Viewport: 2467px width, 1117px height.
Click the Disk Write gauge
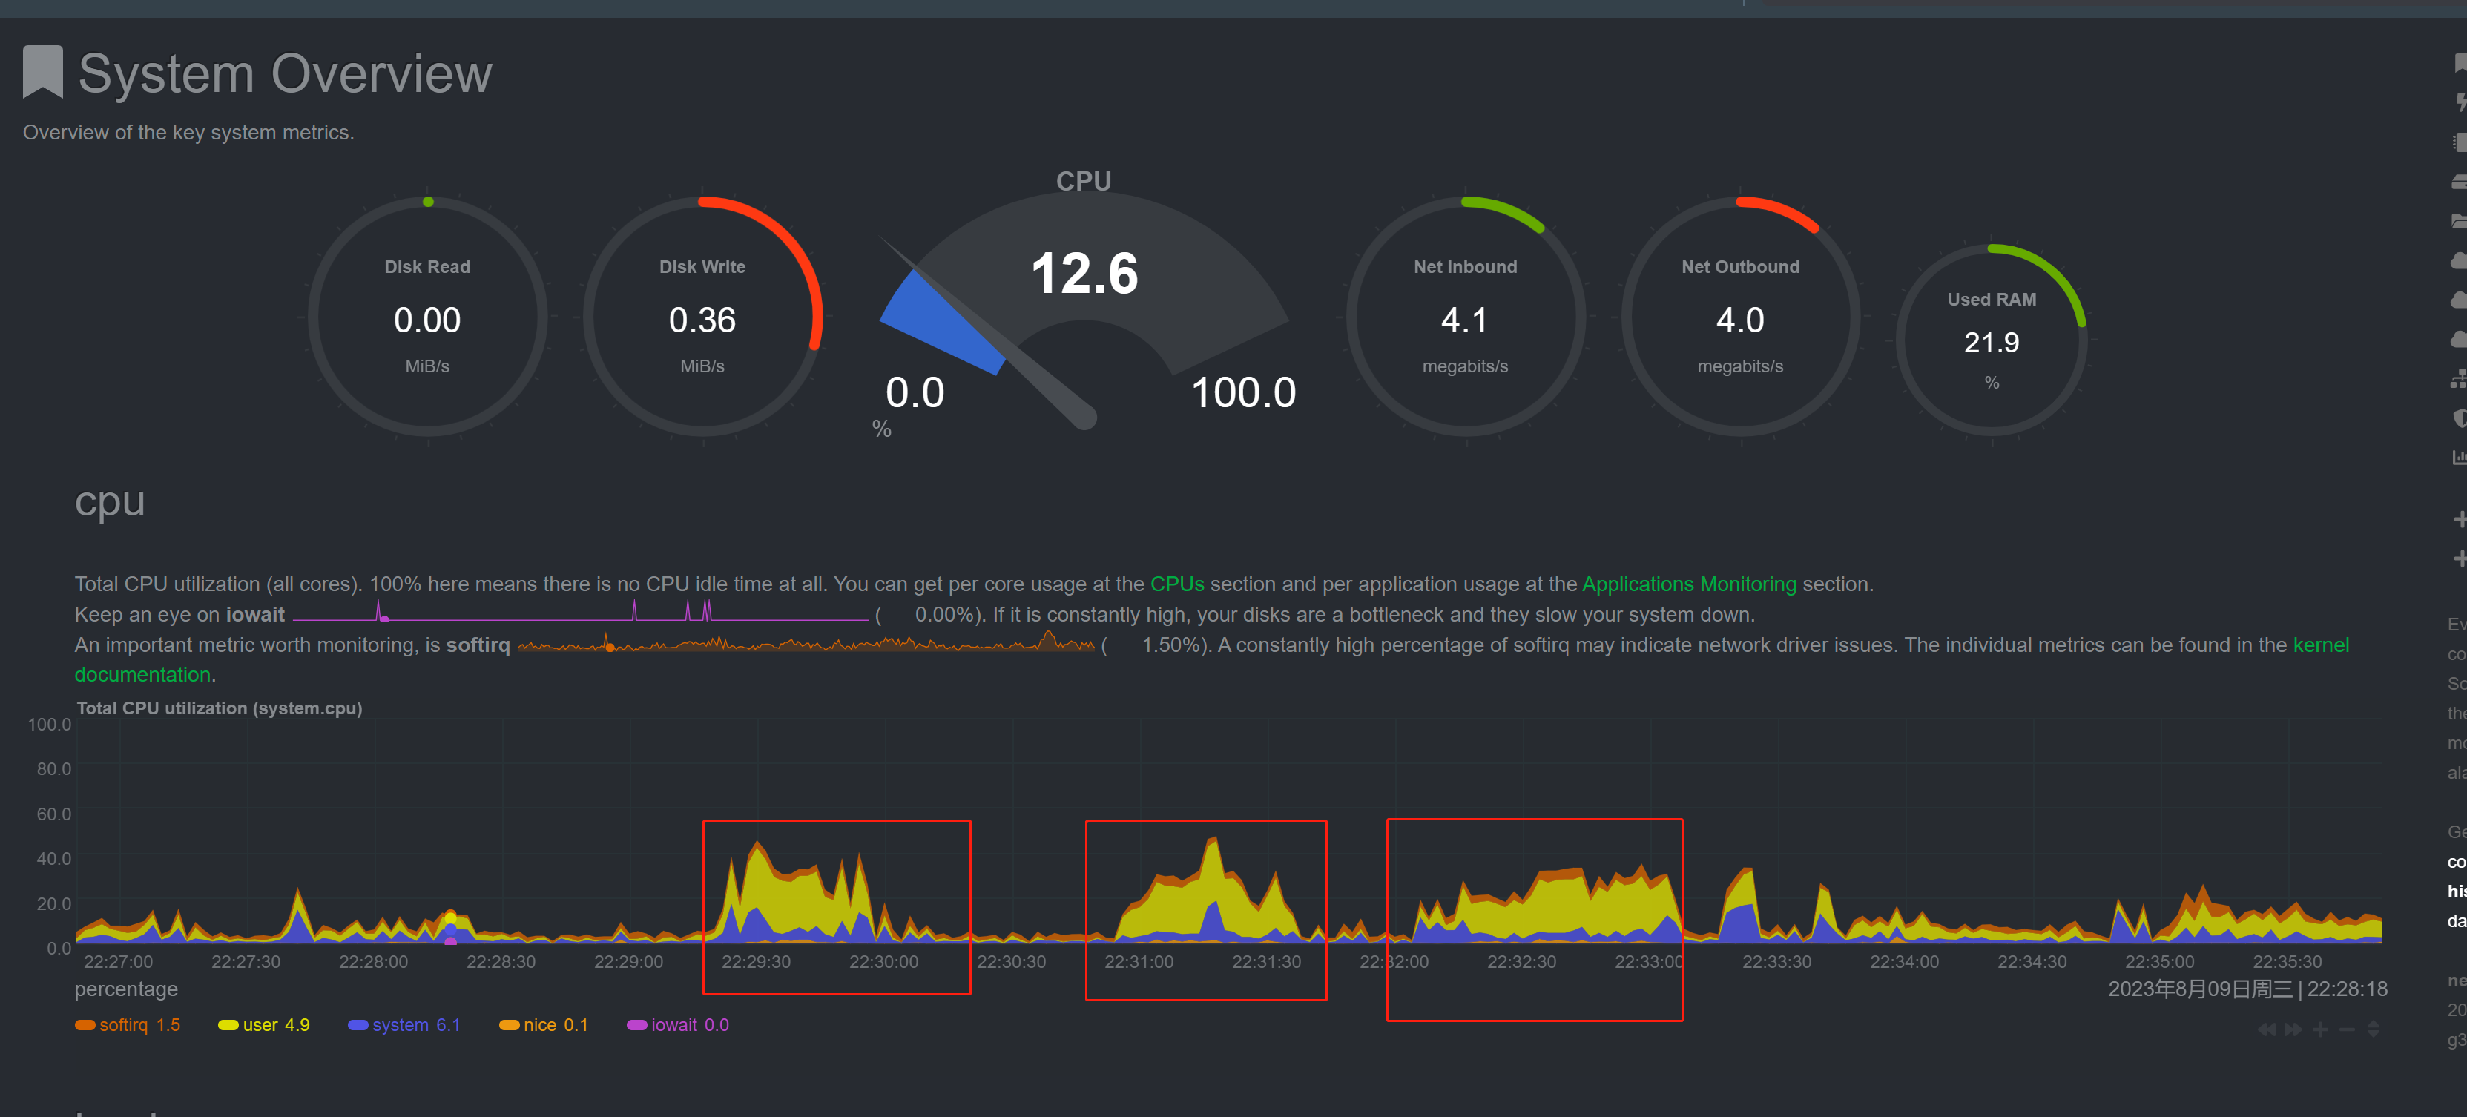tap(702, 316)
